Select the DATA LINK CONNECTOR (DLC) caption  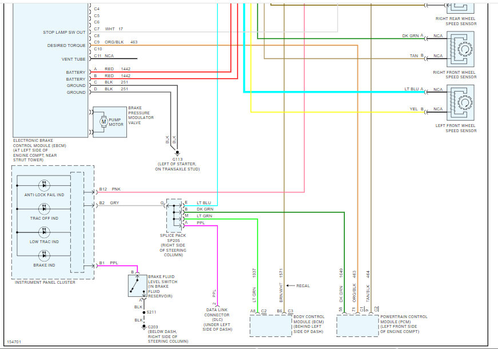(217, 319)
